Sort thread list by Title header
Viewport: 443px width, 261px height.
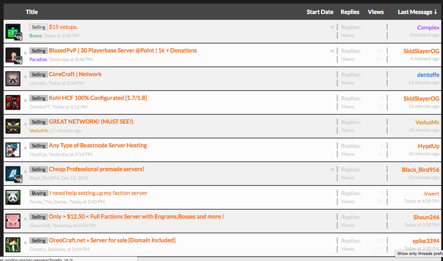[x=32, y=12]
